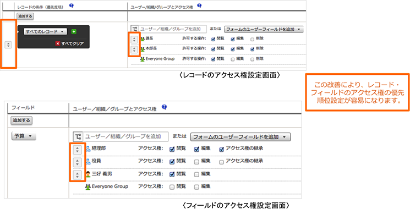Uncheck 閲覧 for 本部長
The image size is (410, 209).
tap(213, 49)
